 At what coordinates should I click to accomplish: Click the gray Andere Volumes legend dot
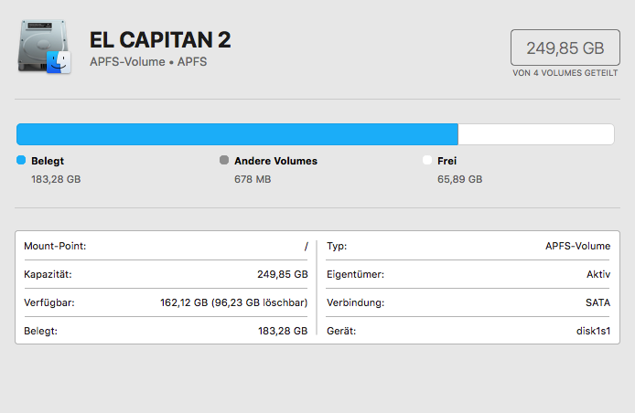click(x=224, y=161)
